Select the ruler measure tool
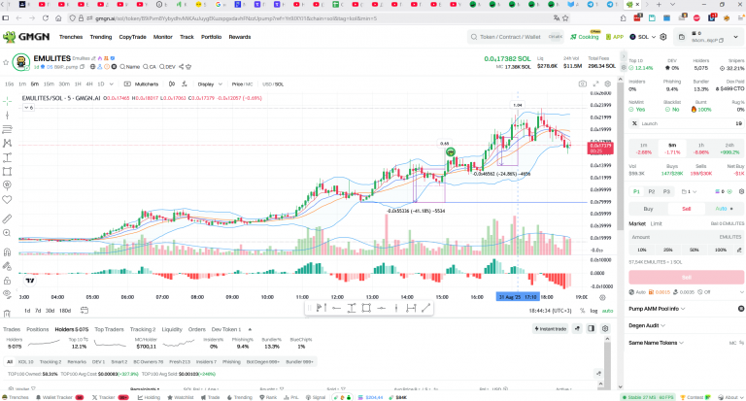Viewport: 746px width, 401px height. click(7, 218)
